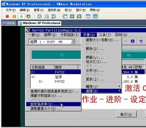The width and height of the screenshot is (146, 128).
Task: Click the revert snapshot icon
Action: click(x=47, y=16)
